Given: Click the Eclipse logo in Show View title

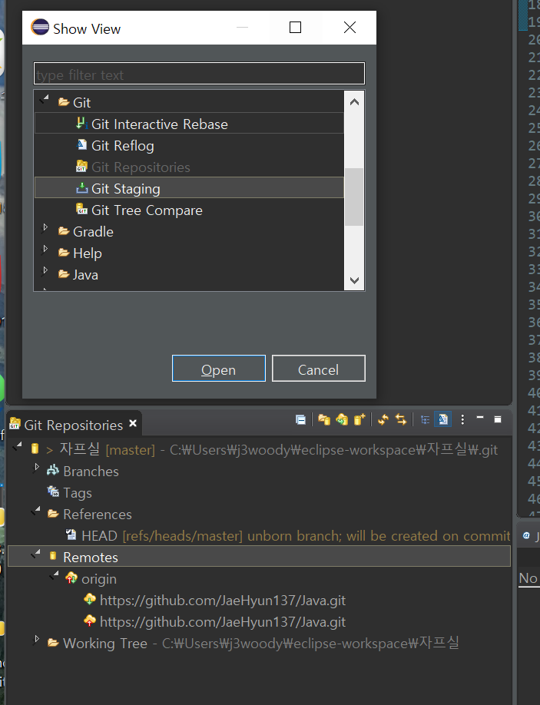Looking at the screenshot, I should (40, 28).
